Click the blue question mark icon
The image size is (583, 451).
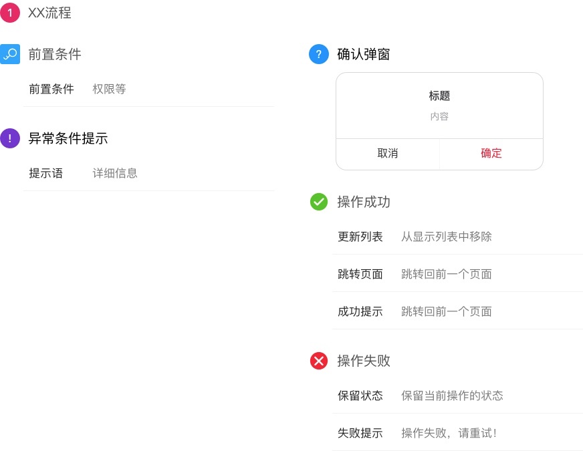(x=319, y=54)
